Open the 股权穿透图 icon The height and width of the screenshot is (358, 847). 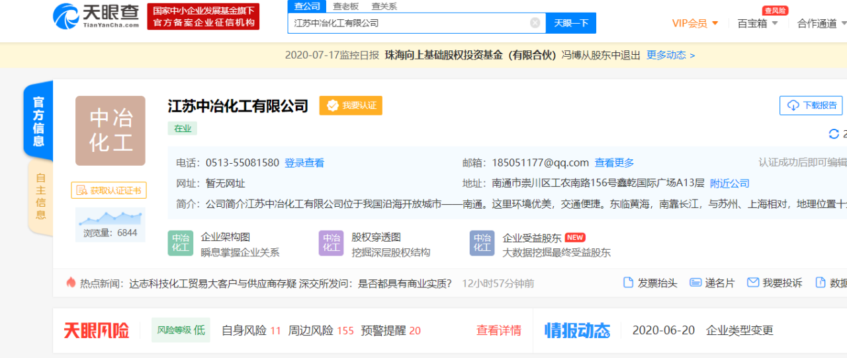point(332,243)
